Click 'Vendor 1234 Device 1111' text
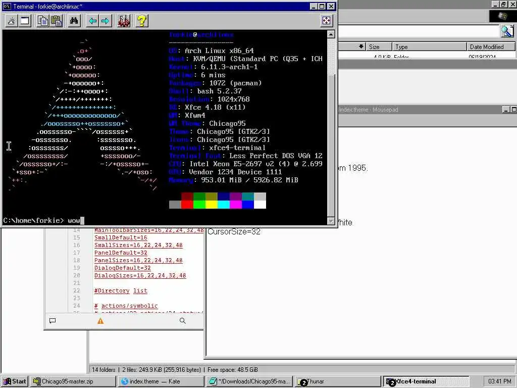 click(x=235, y=172)
